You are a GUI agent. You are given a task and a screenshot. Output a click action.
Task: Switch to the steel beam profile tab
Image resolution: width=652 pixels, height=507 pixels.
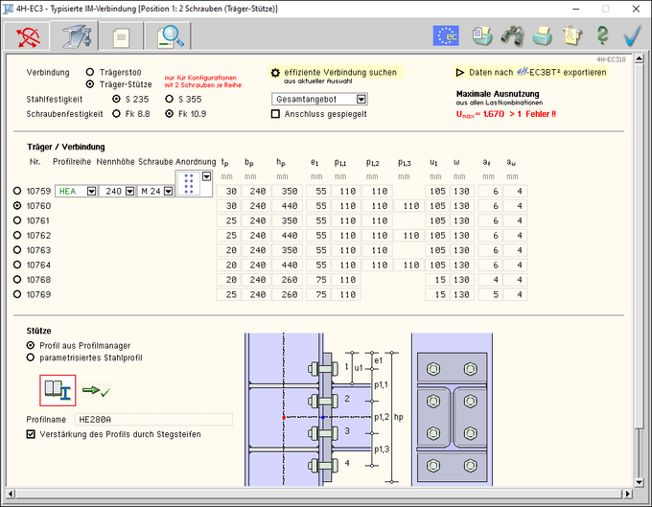pos(76,36)
